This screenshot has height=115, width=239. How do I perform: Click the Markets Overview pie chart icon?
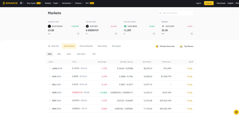(157, 46)
